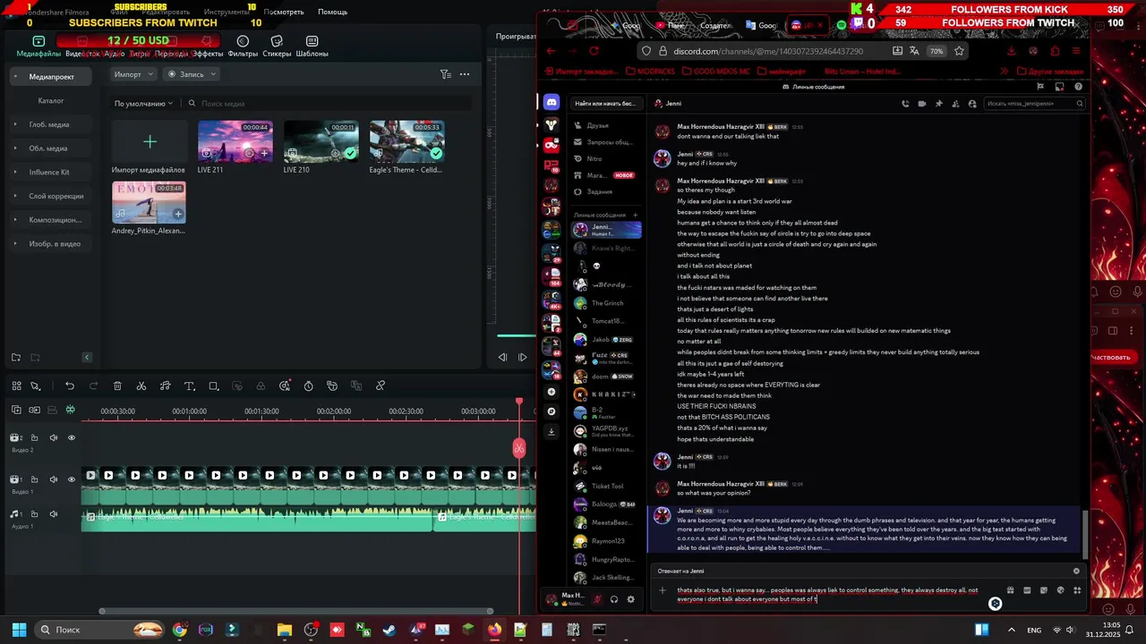Toggle Video 2 track visibility eye
Image resolution: width=1146 pixels, height=644 pixels.
[x=72, y=437]
